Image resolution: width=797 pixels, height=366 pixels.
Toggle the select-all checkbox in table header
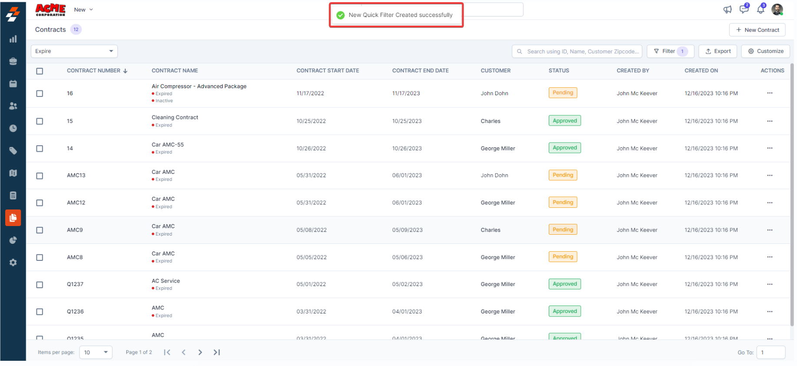pyautogui.click(x=40, y=71)
